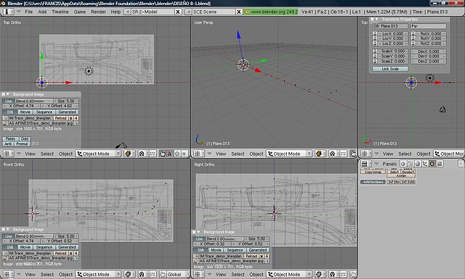The width and height of the screenshot is (465, 279).
Task: Click pivot icon in Front Ortho header
Action: pyautogui.click(x=143, y=274)
